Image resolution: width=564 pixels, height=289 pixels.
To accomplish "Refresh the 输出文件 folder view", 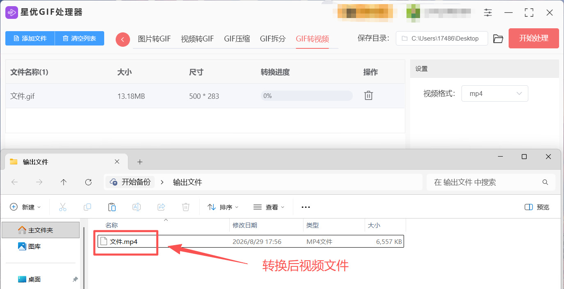I will click(88, 182).
